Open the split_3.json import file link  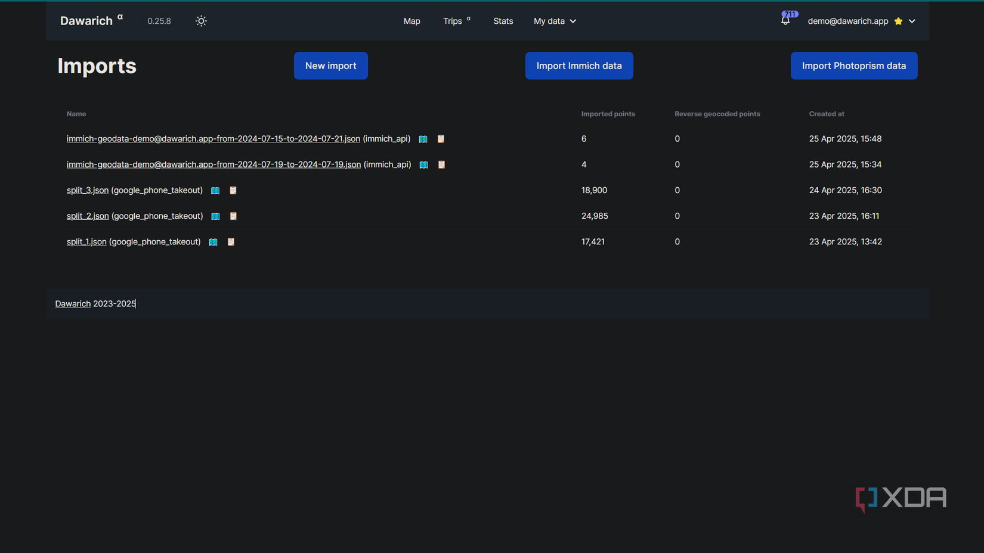coord(87,190)
